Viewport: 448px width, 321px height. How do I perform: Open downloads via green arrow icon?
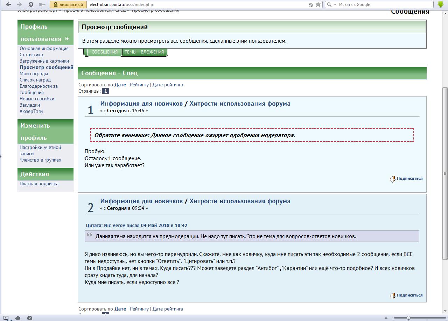(441, 5)
